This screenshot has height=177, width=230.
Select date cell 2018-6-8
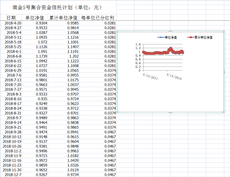(11, 56)
